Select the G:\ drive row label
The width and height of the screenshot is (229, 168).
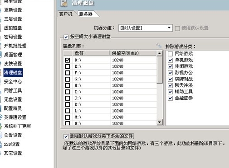(78, 79)
